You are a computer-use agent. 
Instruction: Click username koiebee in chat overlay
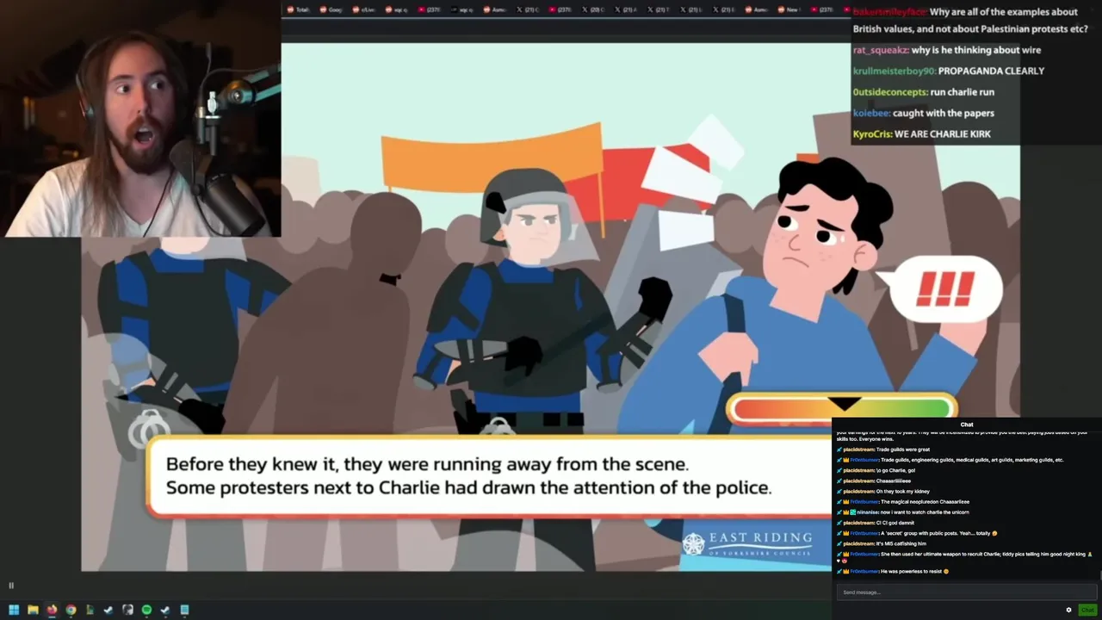click(x=871, y=113)
